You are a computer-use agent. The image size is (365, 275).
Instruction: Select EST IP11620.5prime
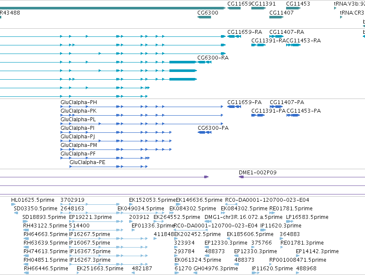[x=272, y=269]
